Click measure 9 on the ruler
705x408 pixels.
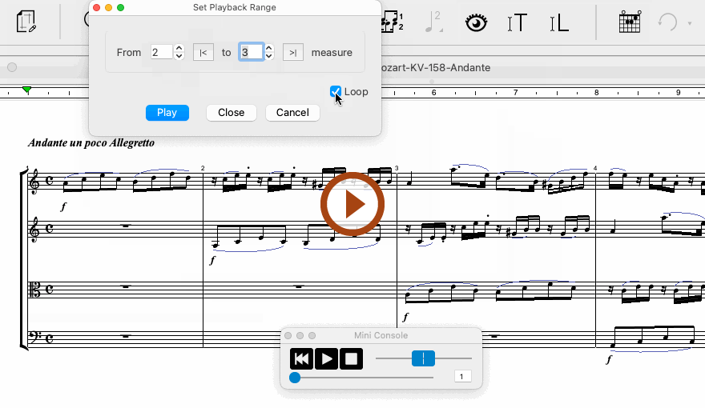coord(678,93)
